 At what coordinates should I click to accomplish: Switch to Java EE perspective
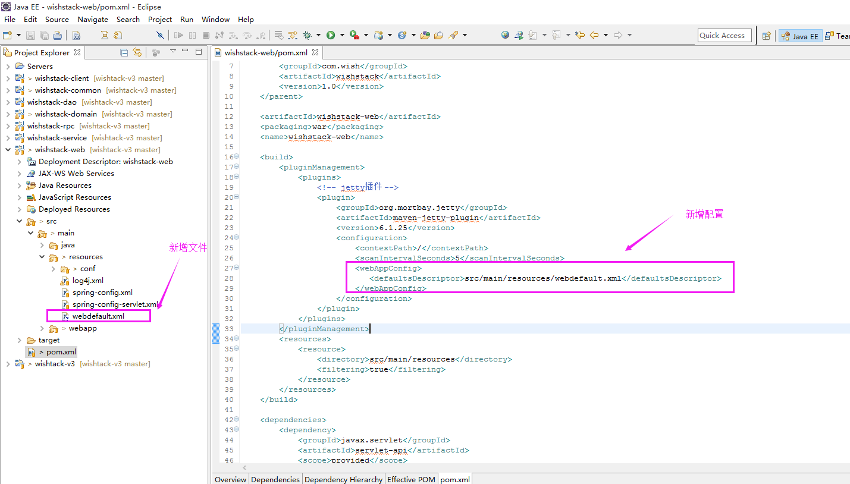(801, 36)
